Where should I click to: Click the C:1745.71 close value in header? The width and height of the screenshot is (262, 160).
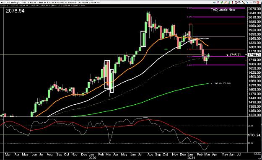(24, 3)
